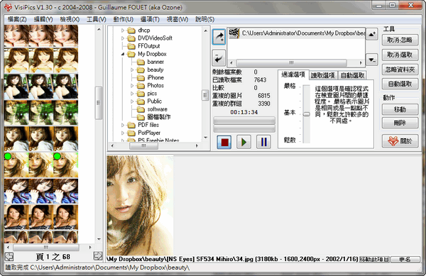Collapse the My Dropbox folder node
Image resolution: width=426 pixels, height=276 pixels.
[123, 54]
